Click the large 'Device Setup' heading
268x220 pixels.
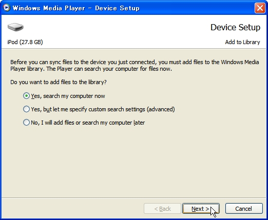click(x=235, y=27)
